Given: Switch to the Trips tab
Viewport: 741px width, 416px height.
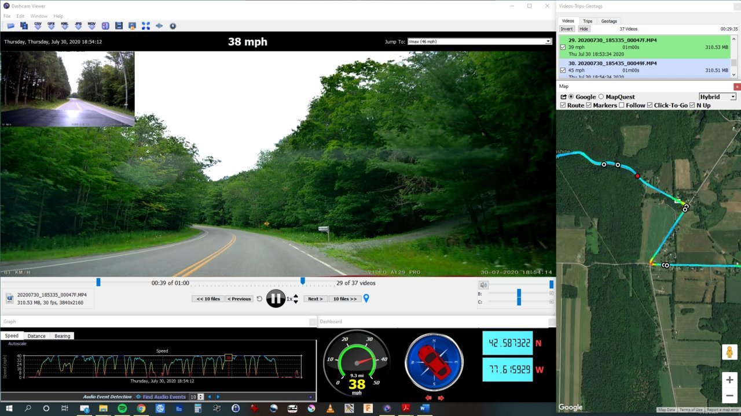Looking at the screenshot, I should pos(588,21).
